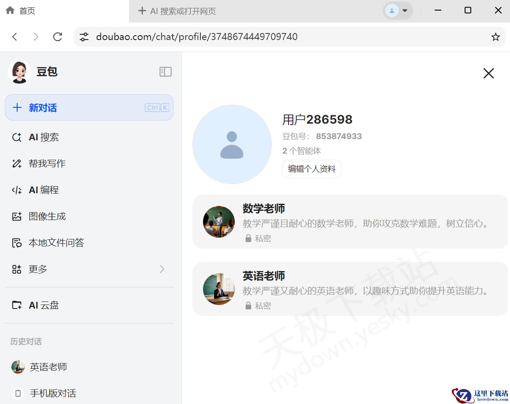Open the AI 搜索或打开网页 new tab
The width and height of the screenshot is (510, 404).
[177, 11]
